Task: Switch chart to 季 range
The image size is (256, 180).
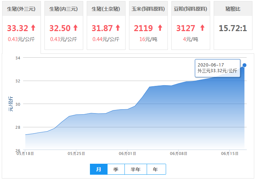Action: tap(116, 169)
